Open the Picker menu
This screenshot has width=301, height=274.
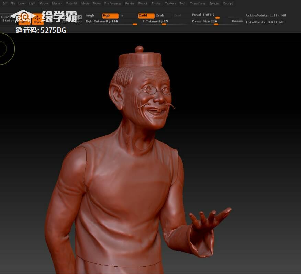point(97,3)
